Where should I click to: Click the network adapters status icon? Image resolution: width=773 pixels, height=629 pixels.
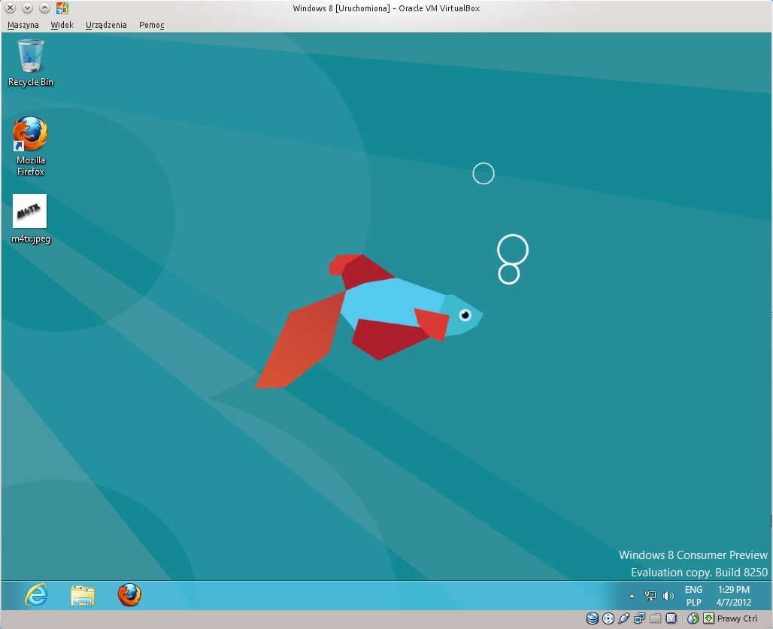[639, 618]
